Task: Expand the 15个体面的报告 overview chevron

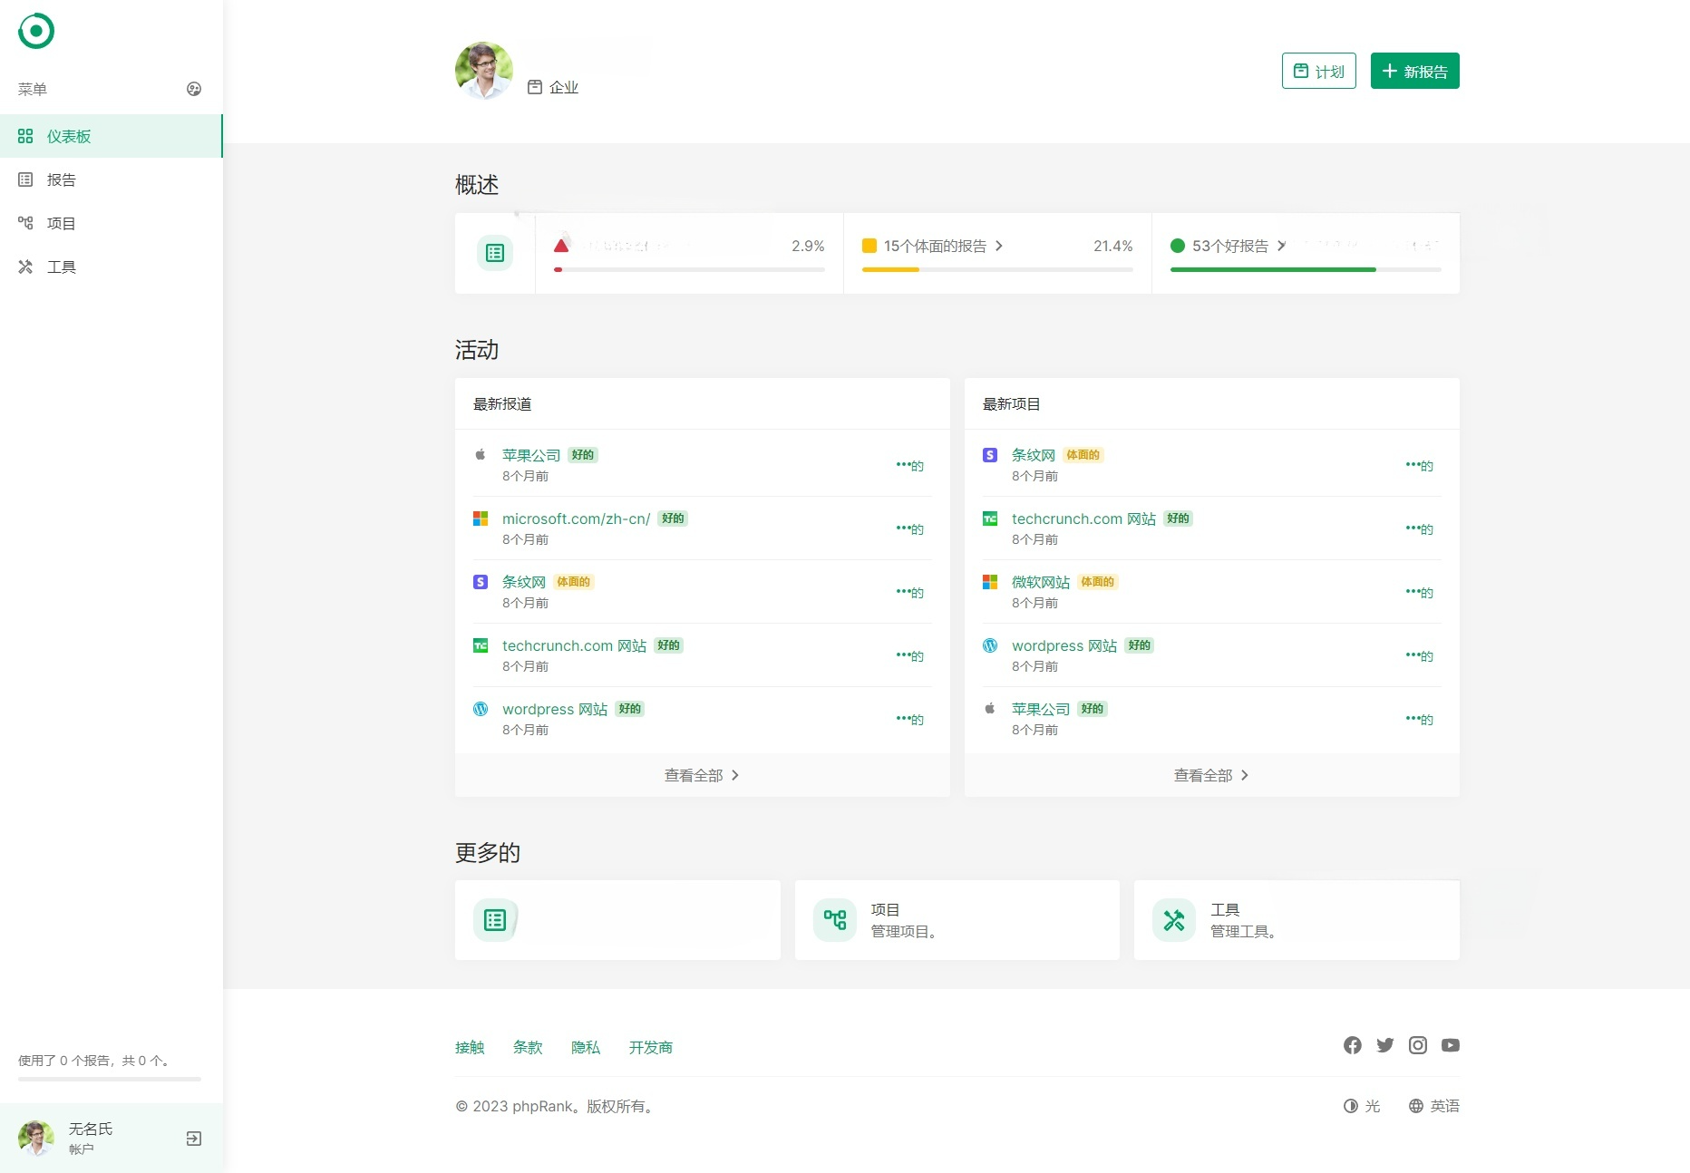Action: pyautogui.click(x=1000, y=246)
